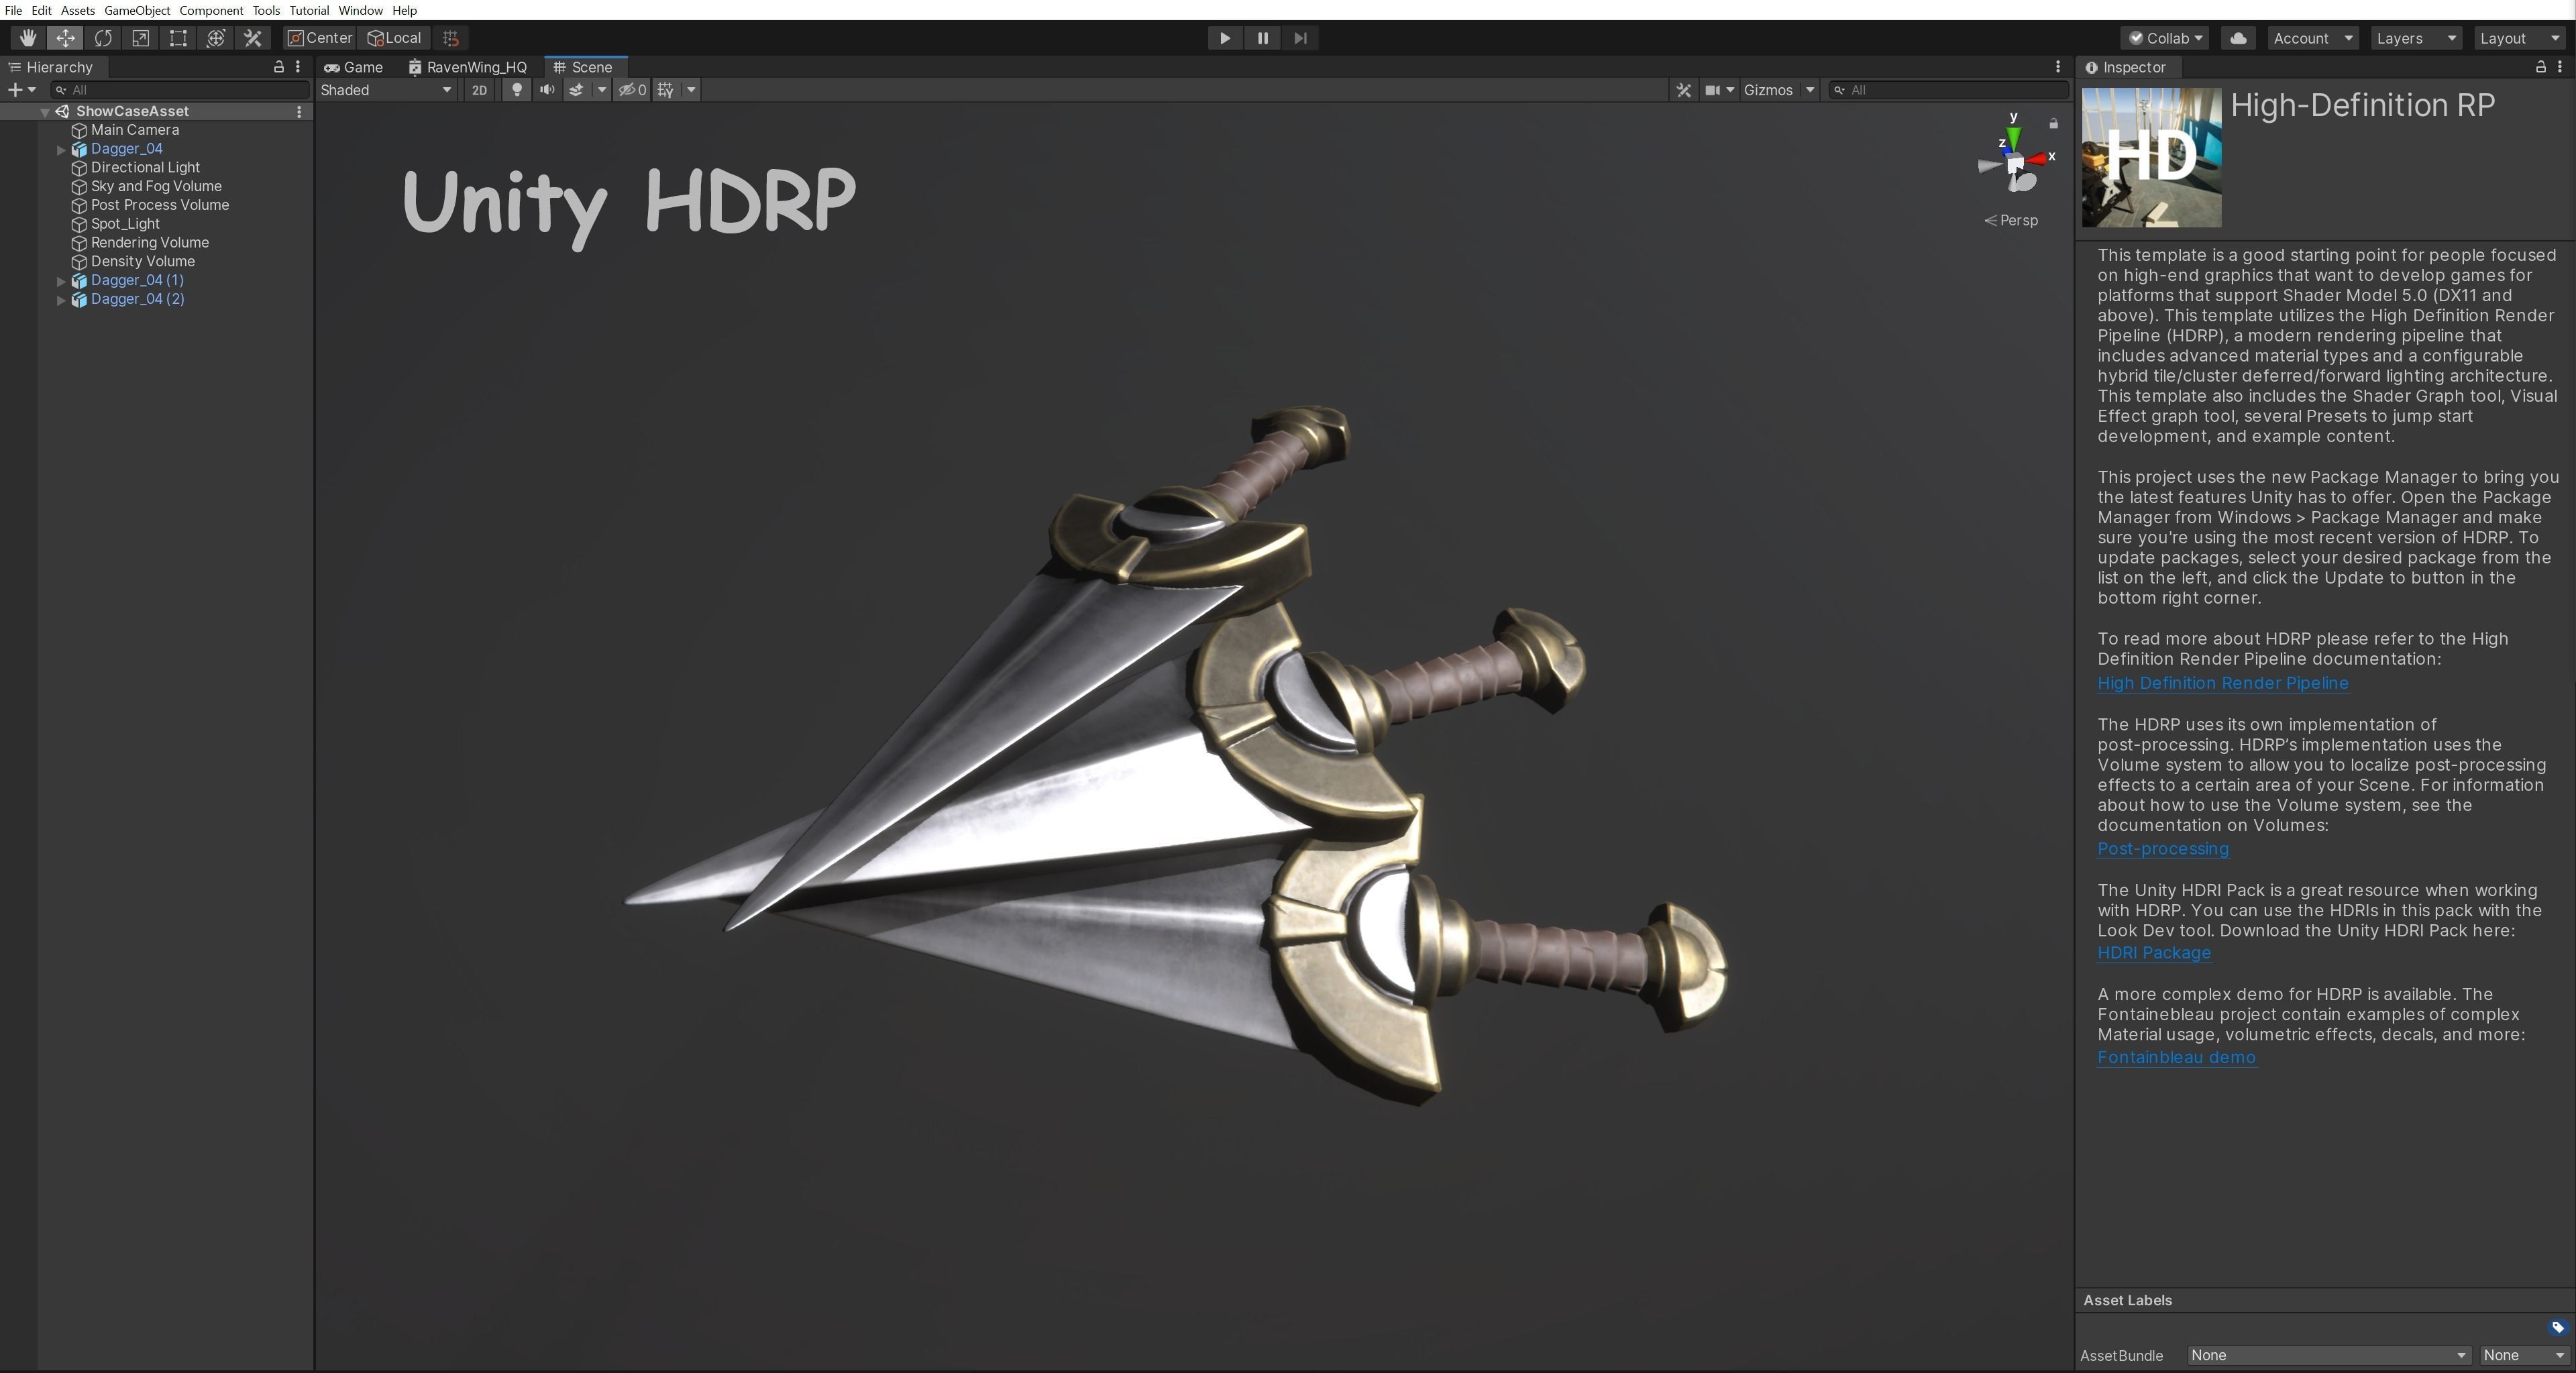Image resolution: width=2576 pixels, height=1373 pixels.
Task: Click the Hierarchy add object plus icon
Action: point(15,90)
